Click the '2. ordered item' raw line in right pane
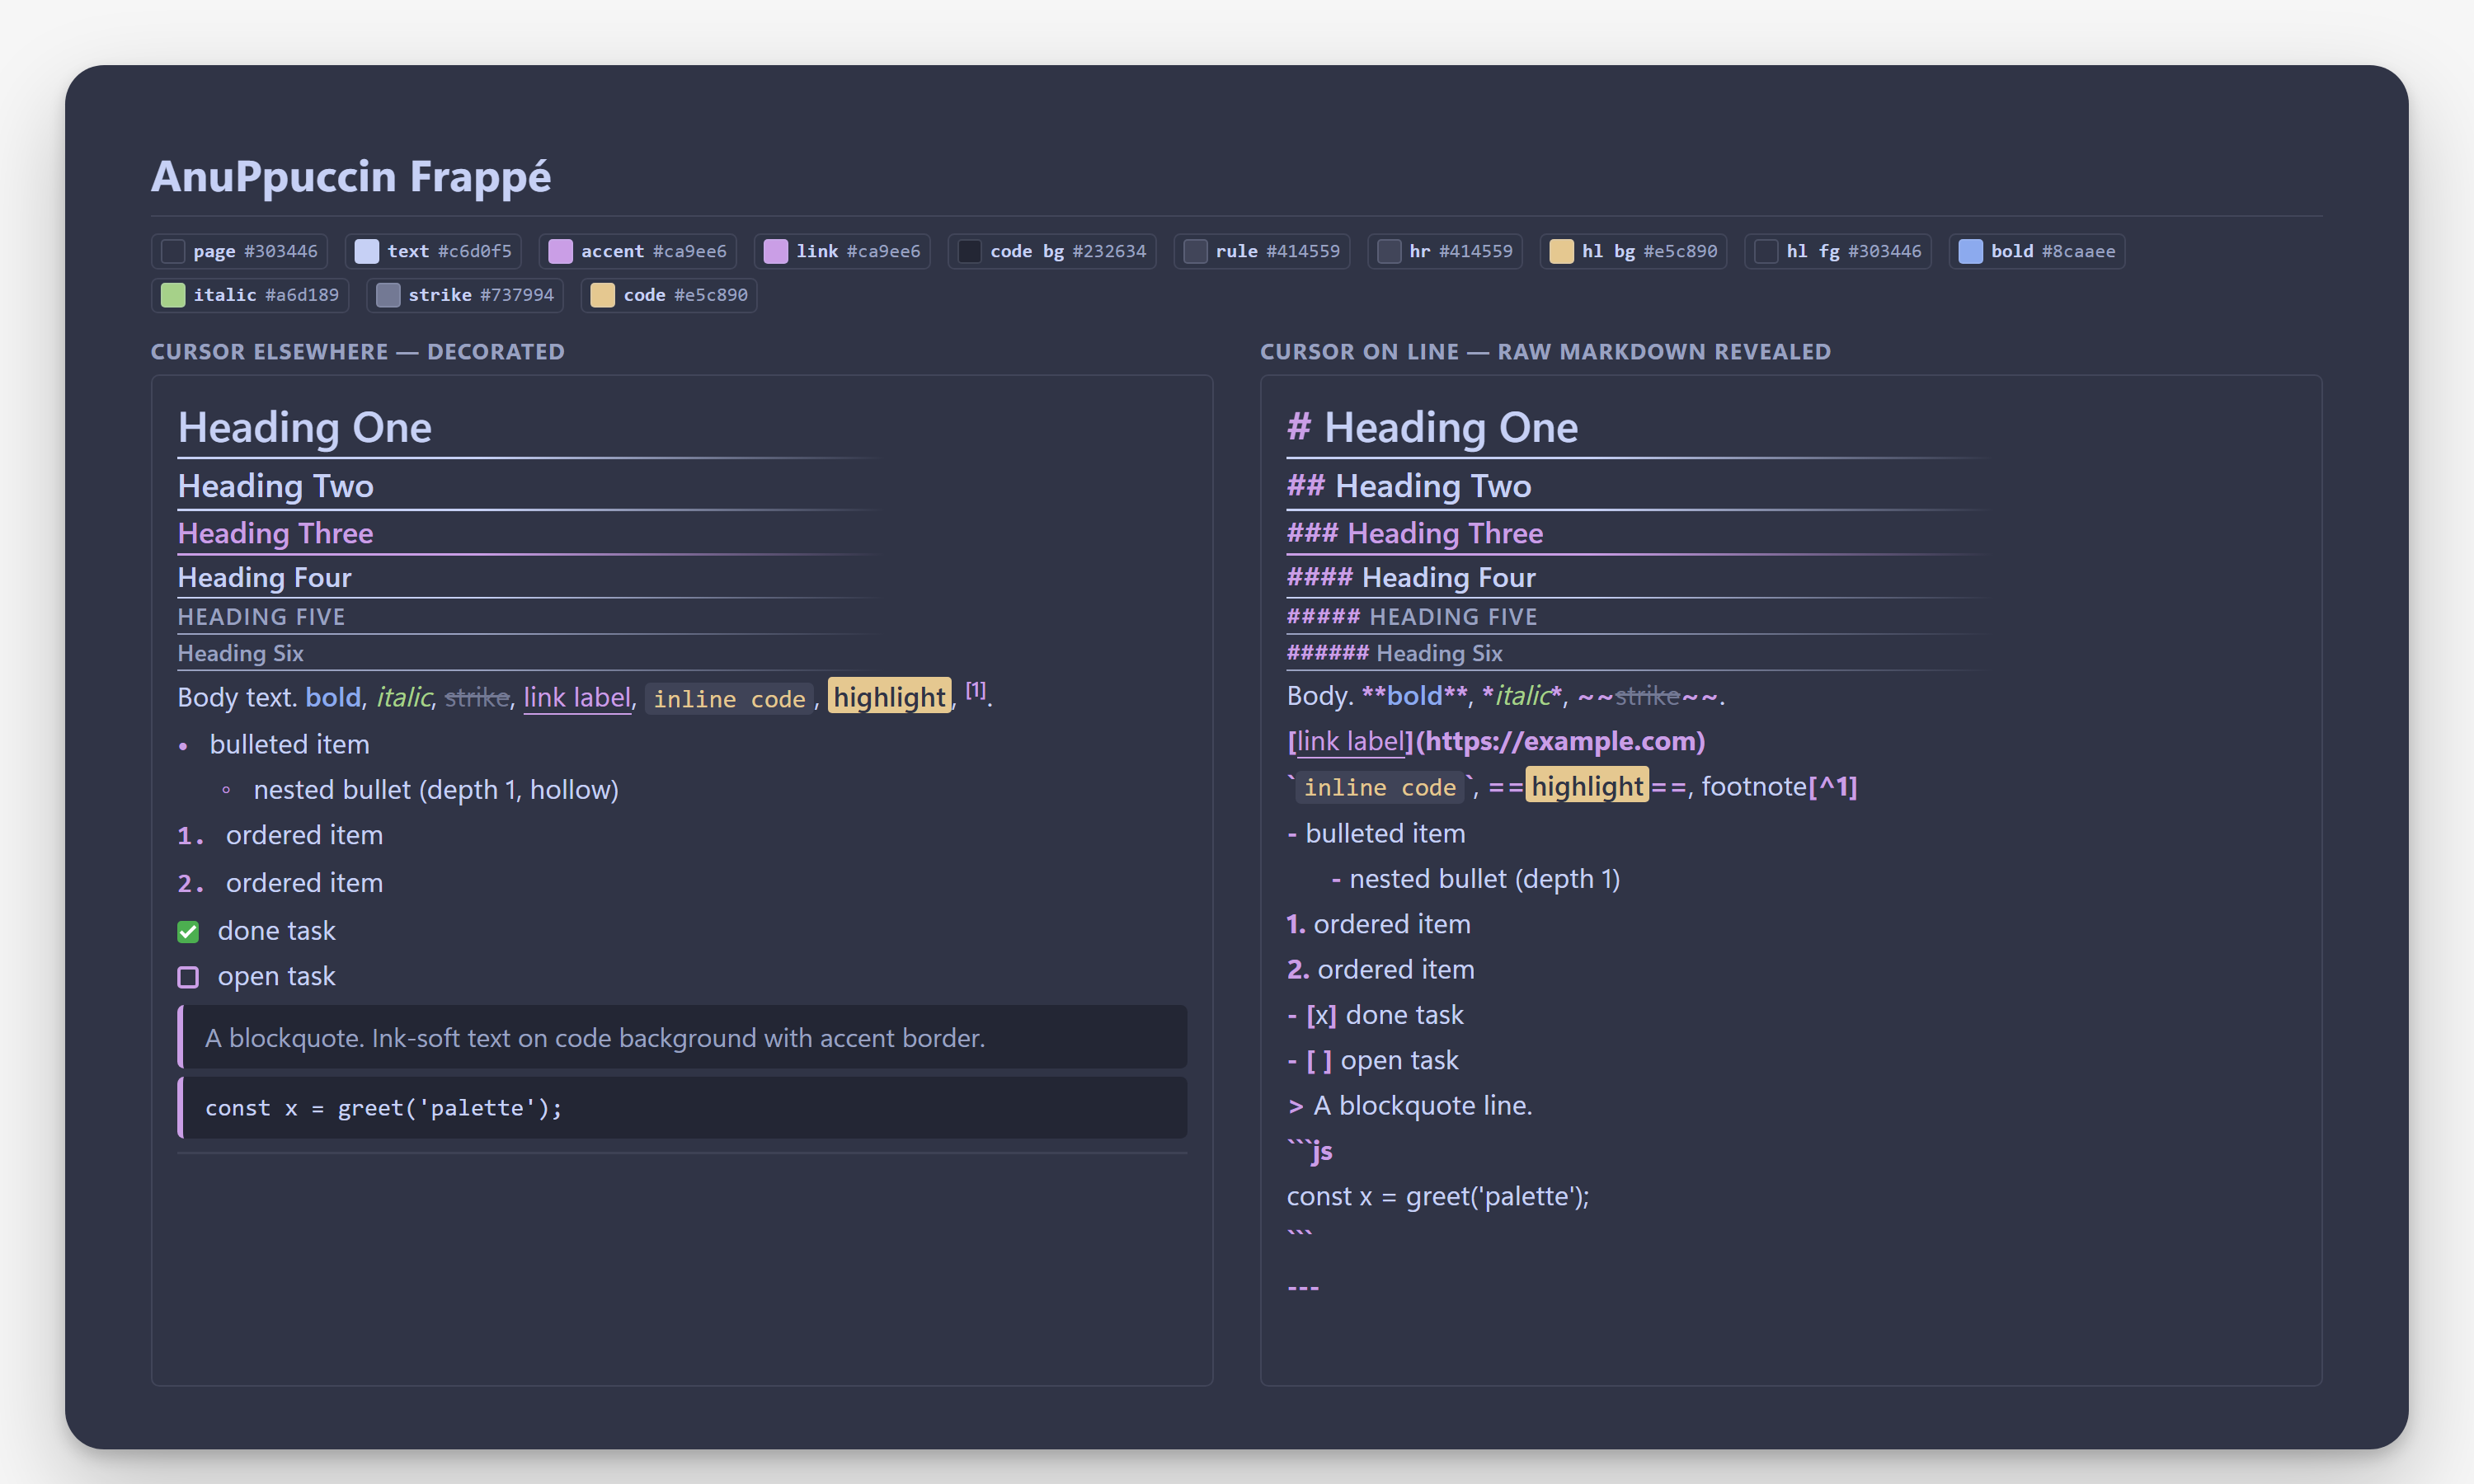The height and width of the screenshot is (1484, 2474). [1381, 970]
